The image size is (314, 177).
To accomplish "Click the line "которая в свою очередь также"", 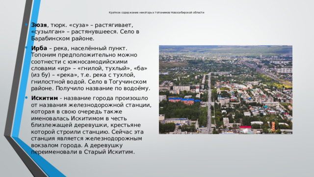I will pyautogui.click(x=77, y=112).
